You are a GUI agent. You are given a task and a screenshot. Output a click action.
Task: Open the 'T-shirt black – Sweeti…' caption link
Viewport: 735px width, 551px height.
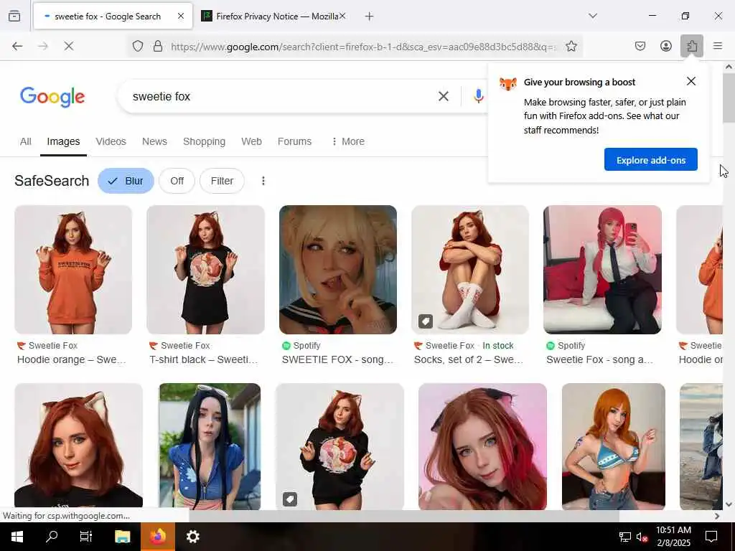coord(203,360)
